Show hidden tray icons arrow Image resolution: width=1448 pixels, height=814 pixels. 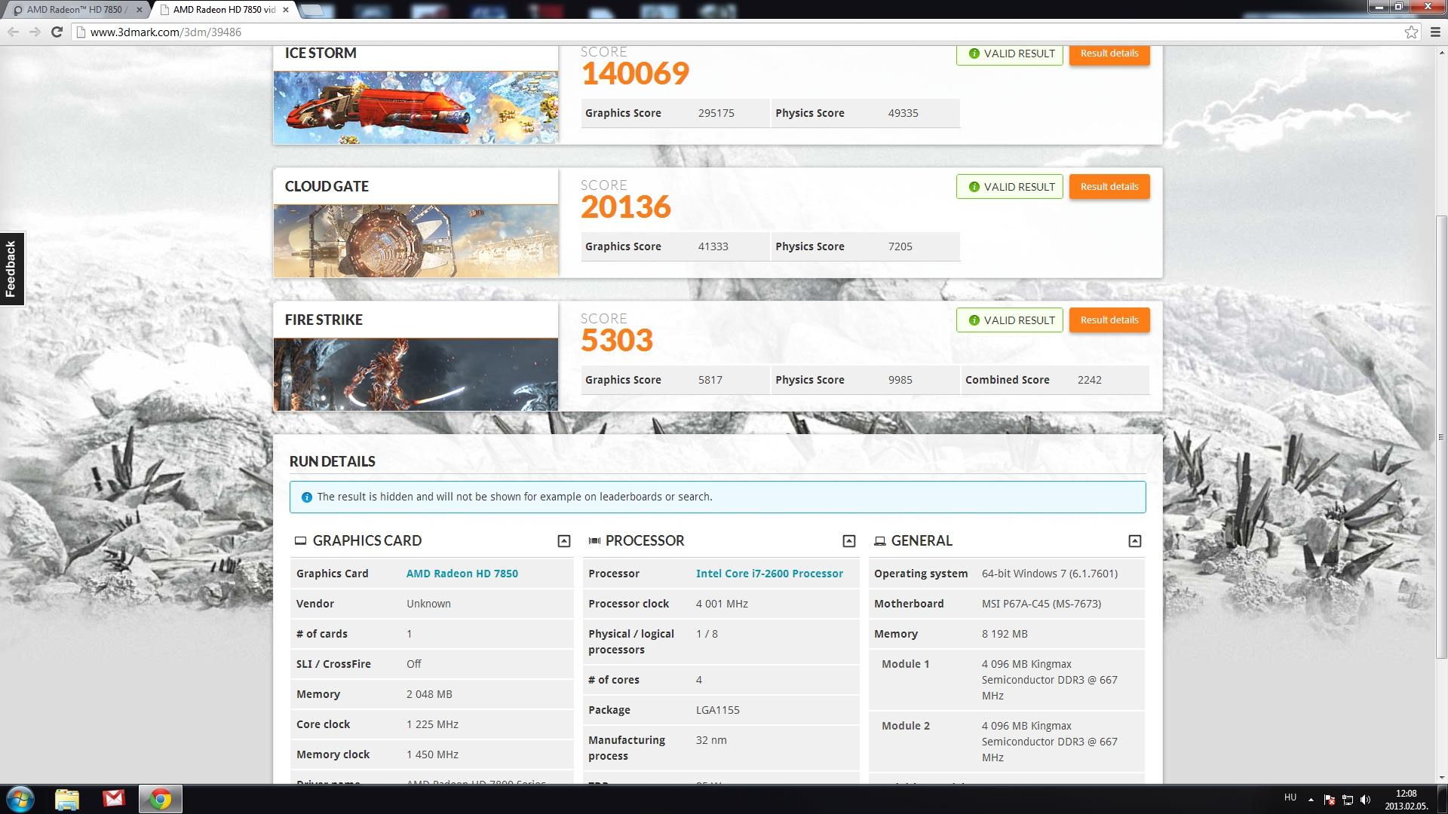tap(1311, 800)
